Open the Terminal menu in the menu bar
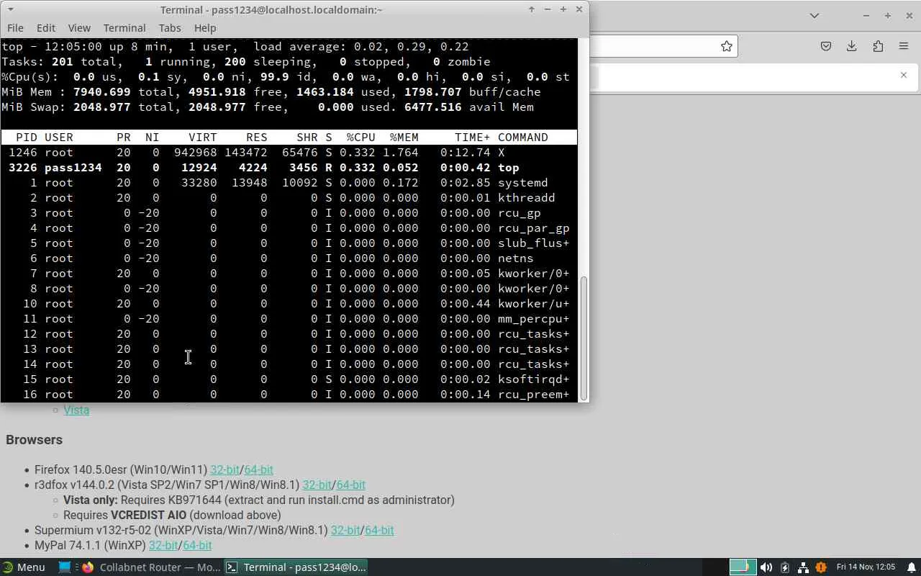Screen dimensions: 921x576 coord(124,27)
